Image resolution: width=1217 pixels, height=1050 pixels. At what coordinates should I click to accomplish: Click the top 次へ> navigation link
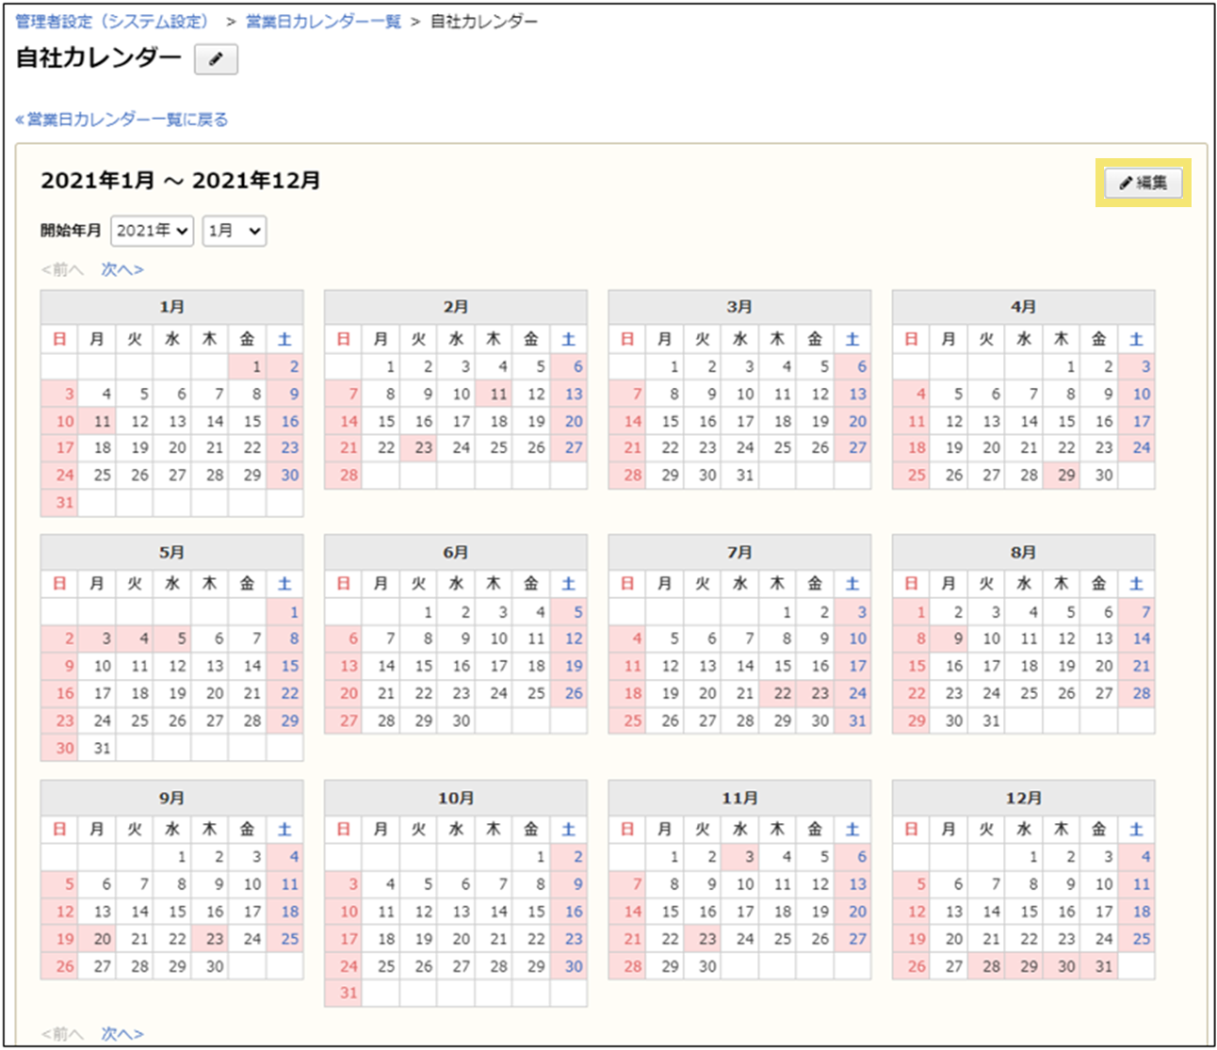pyautogui.click(x=121, y=269)
